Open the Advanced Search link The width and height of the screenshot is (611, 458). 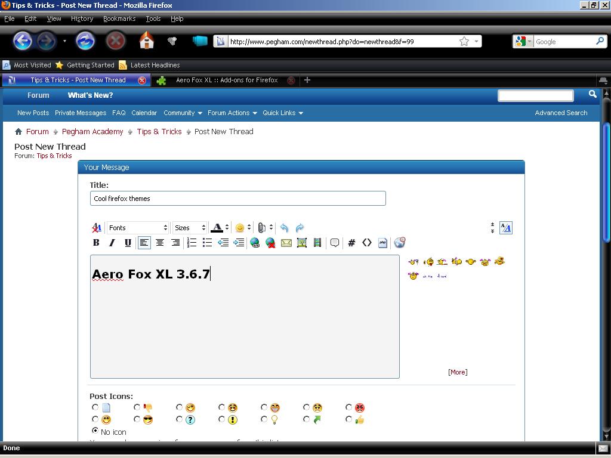[561, 113]
